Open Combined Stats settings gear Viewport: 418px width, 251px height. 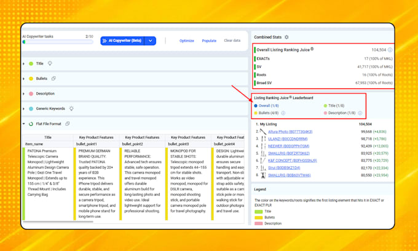pyautogui.click(x=286, y=37)
